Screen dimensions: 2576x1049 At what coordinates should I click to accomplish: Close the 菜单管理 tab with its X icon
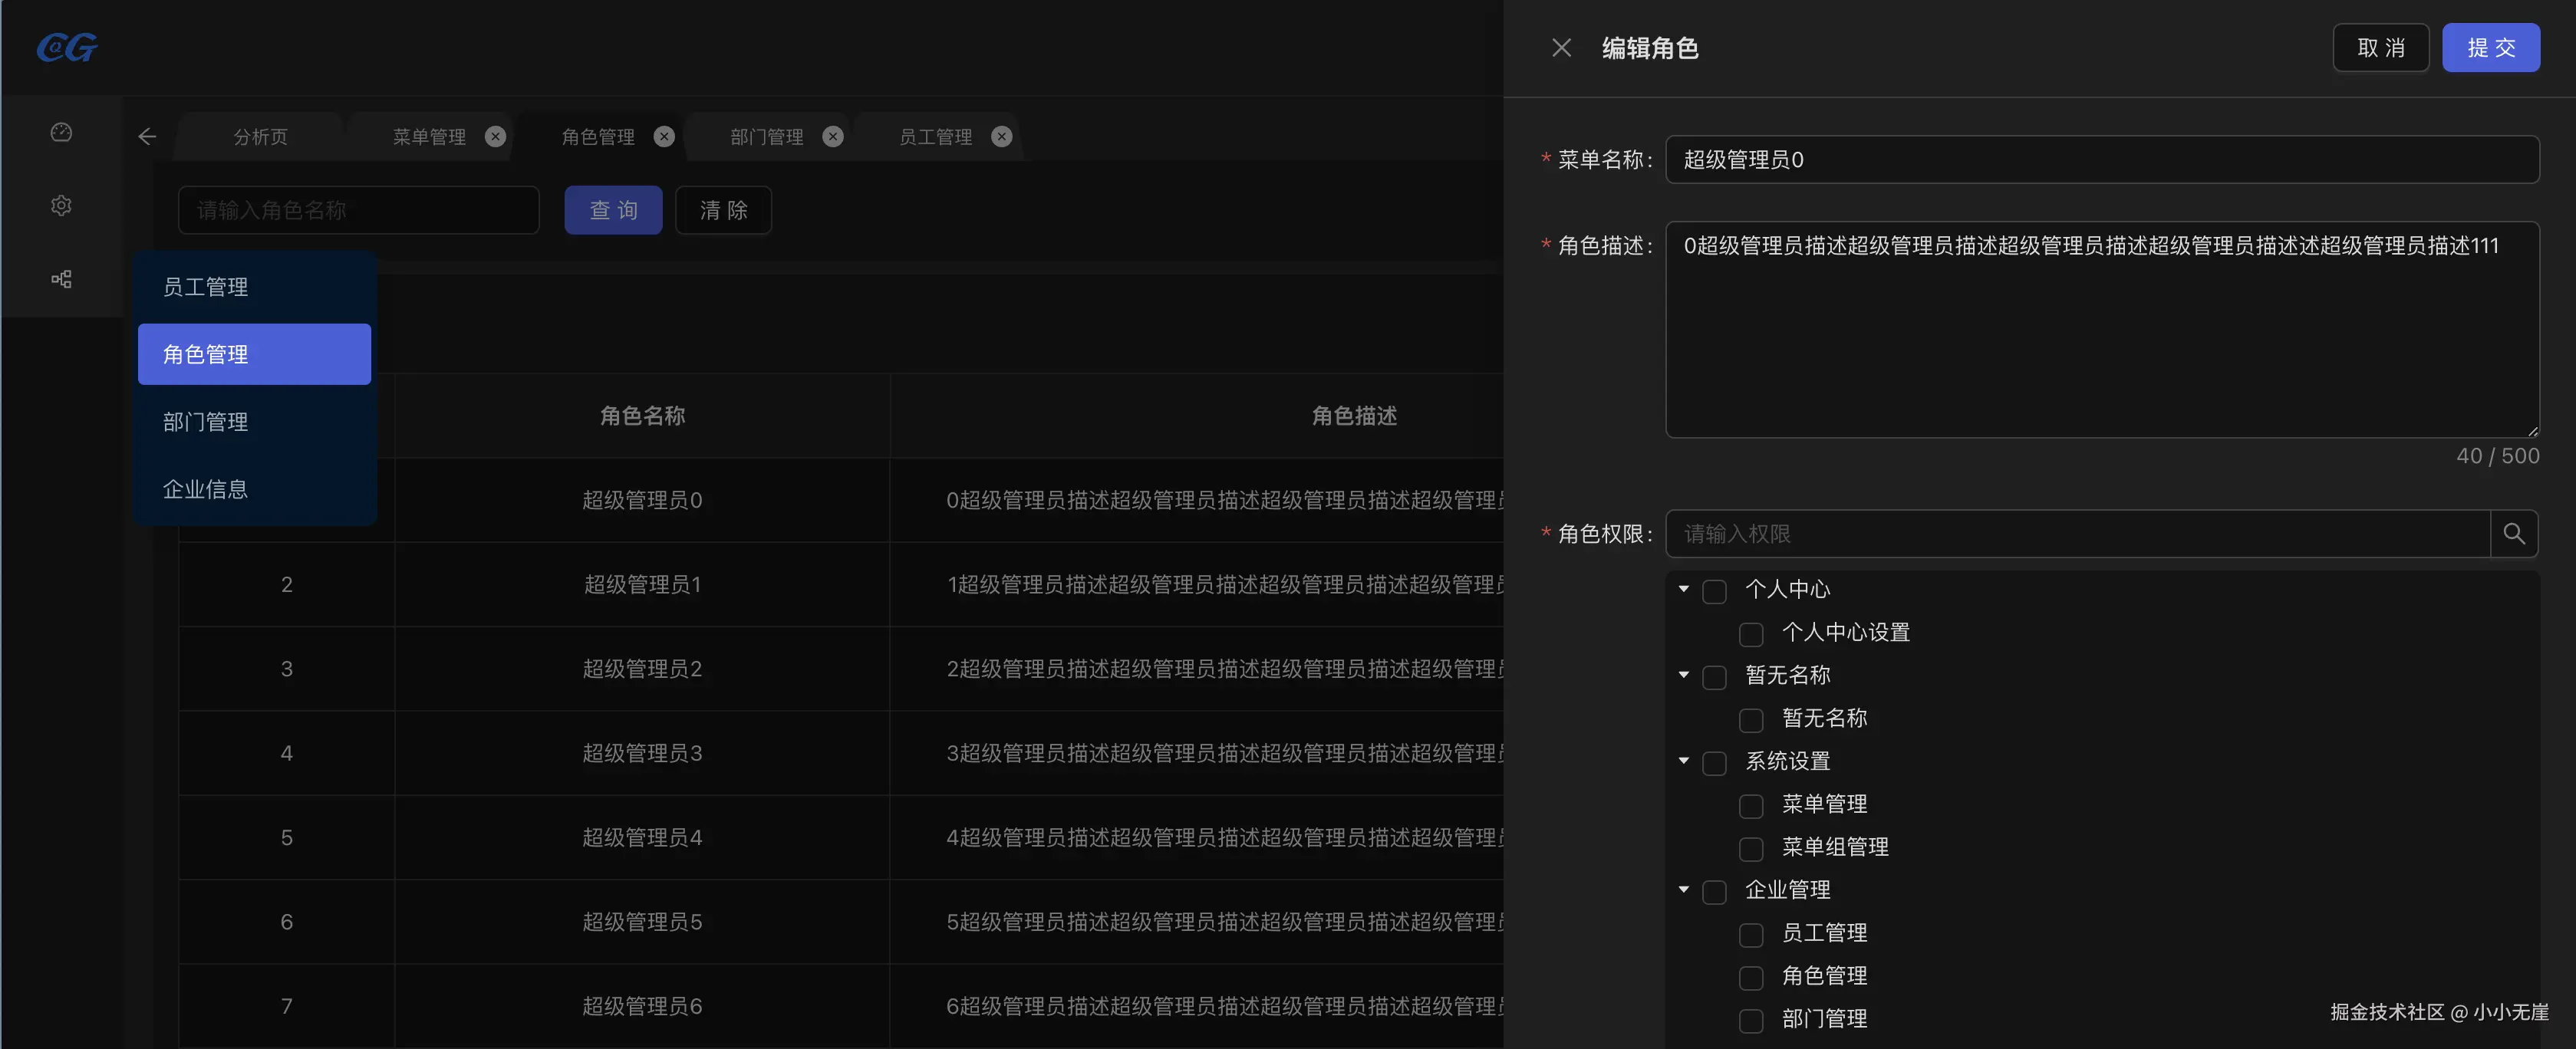pos(495,137)
